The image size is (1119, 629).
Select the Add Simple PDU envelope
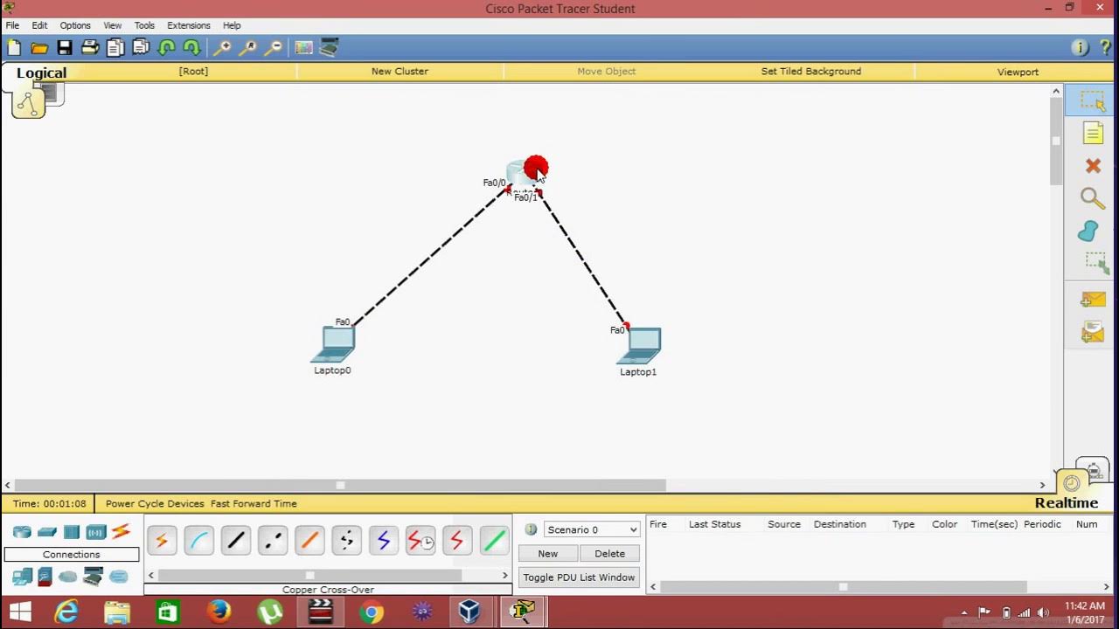(1093, 300)
